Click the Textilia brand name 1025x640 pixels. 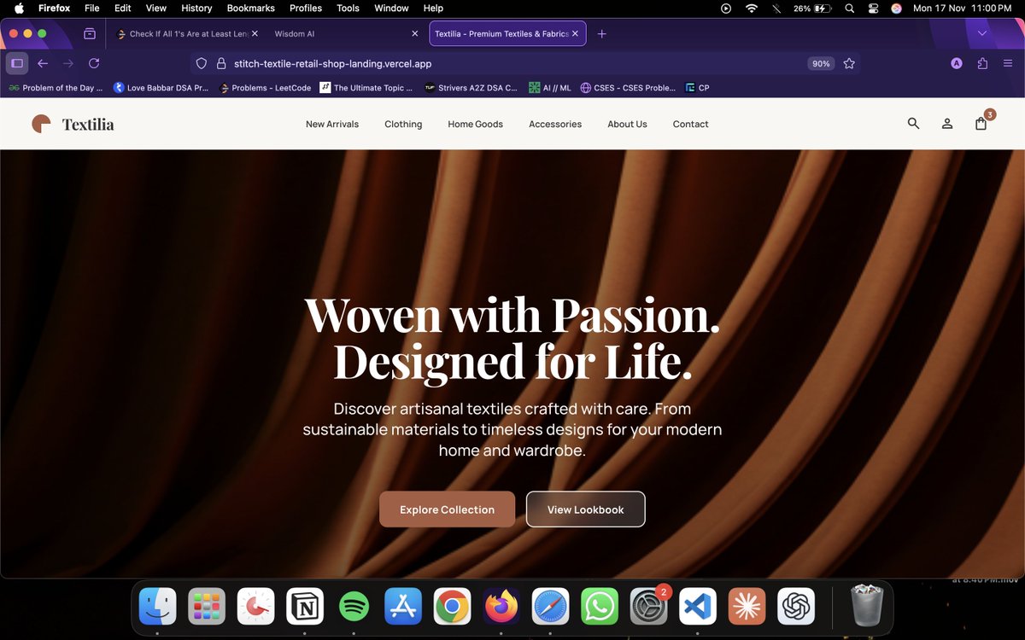[88, 125]
